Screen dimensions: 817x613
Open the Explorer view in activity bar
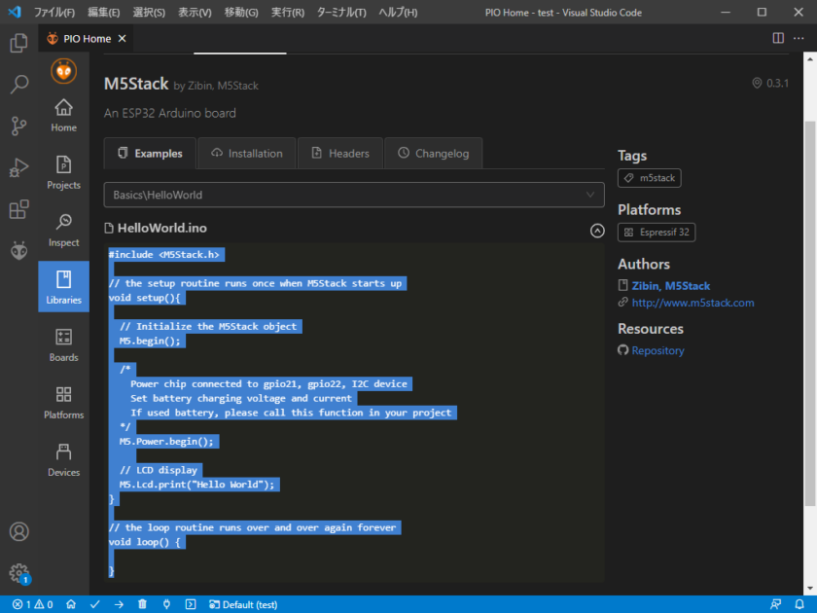tap(18, 43)
